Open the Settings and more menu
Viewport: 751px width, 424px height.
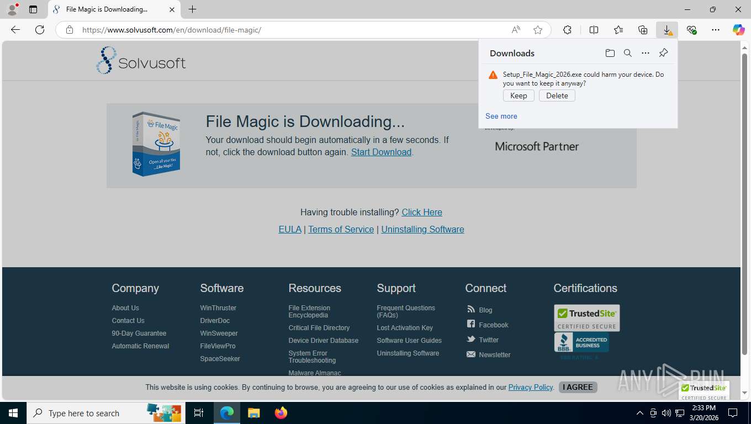(x=716, y=30)
